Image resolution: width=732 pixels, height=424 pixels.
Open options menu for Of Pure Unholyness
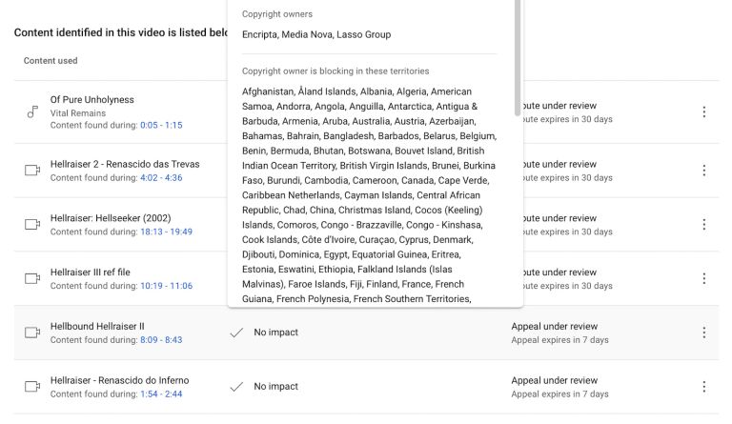[704, 112]
